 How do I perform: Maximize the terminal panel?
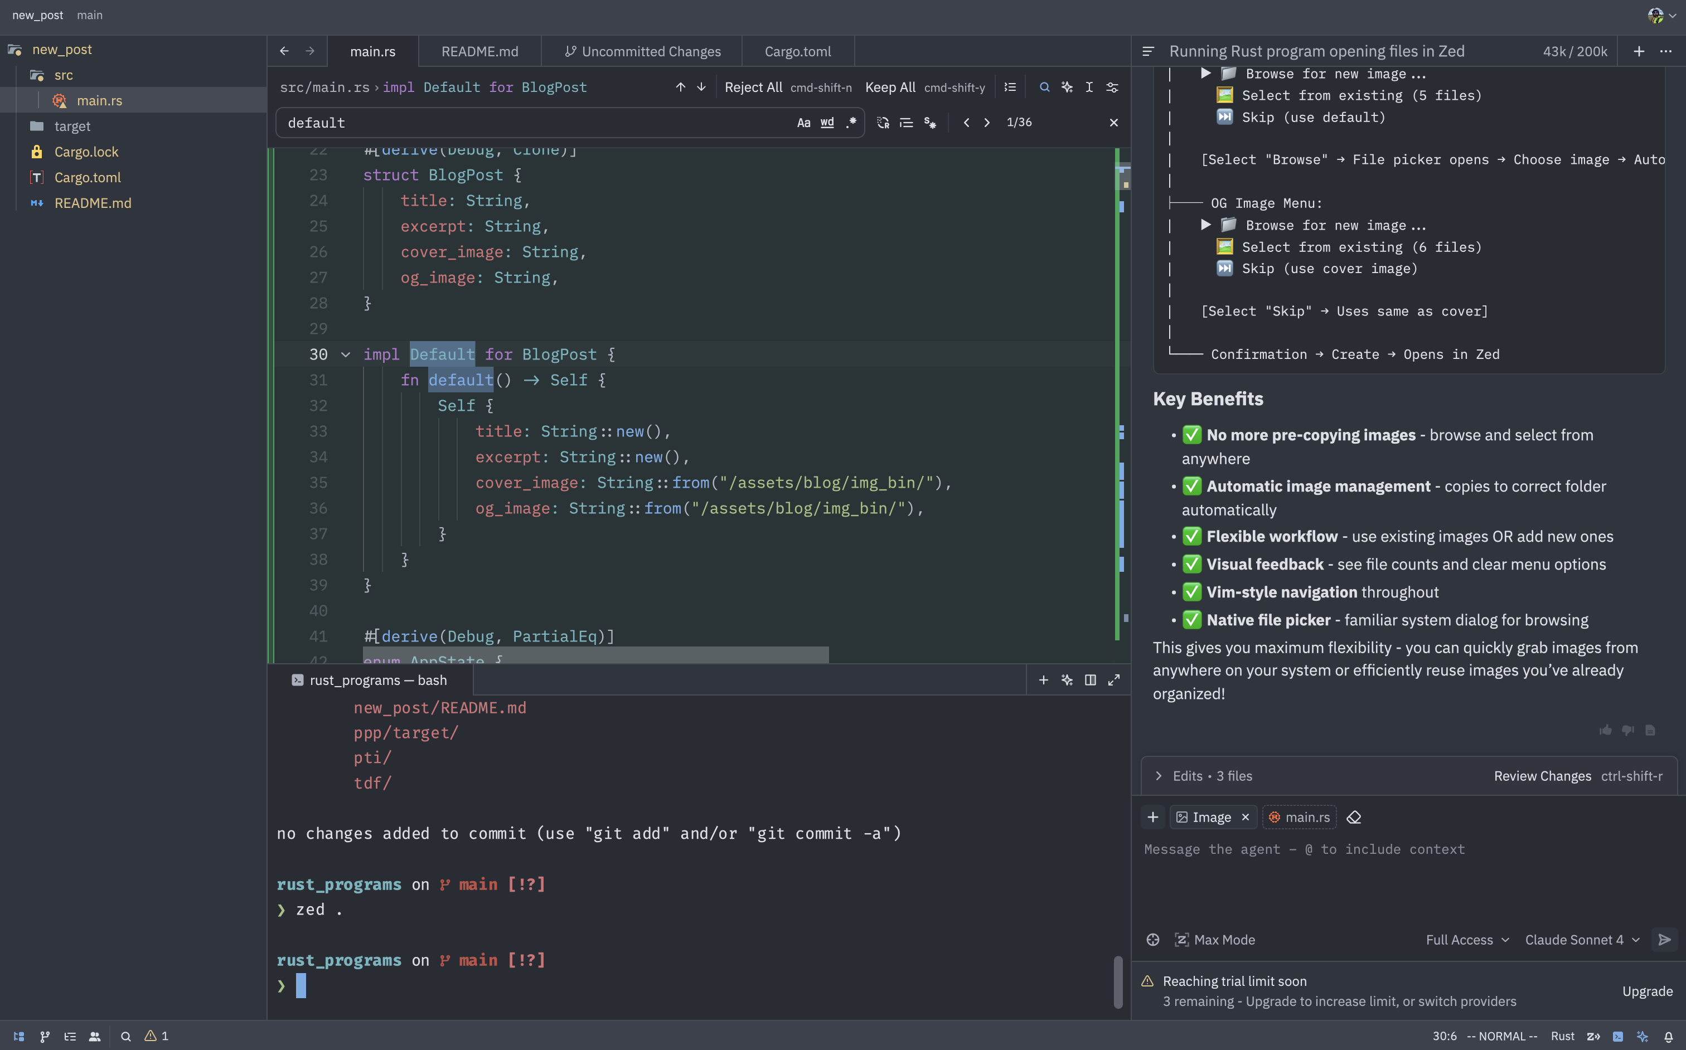point(1113,680)
